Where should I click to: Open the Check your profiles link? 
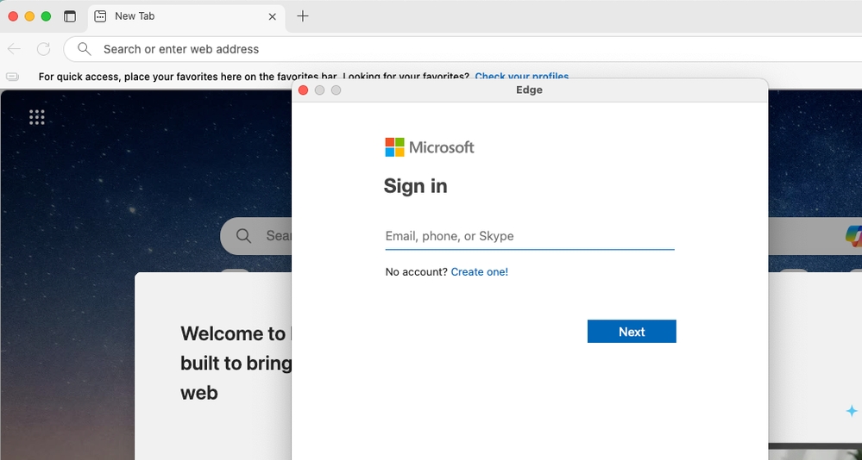click(521, 77)
